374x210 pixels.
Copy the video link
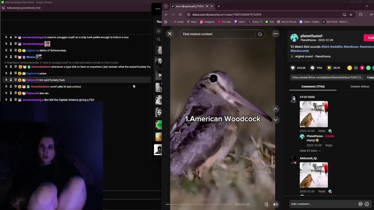pyautogui.click(x=370, y=77)
